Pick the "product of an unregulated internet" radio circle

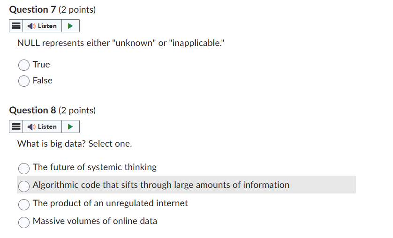click(x=24, y=204)
